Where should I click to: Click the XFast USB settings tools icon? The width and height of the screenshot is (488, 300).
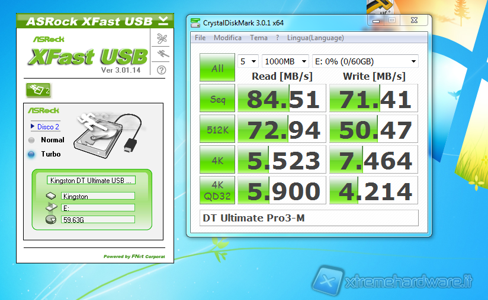pyautogui.click(x=162, y=39)
